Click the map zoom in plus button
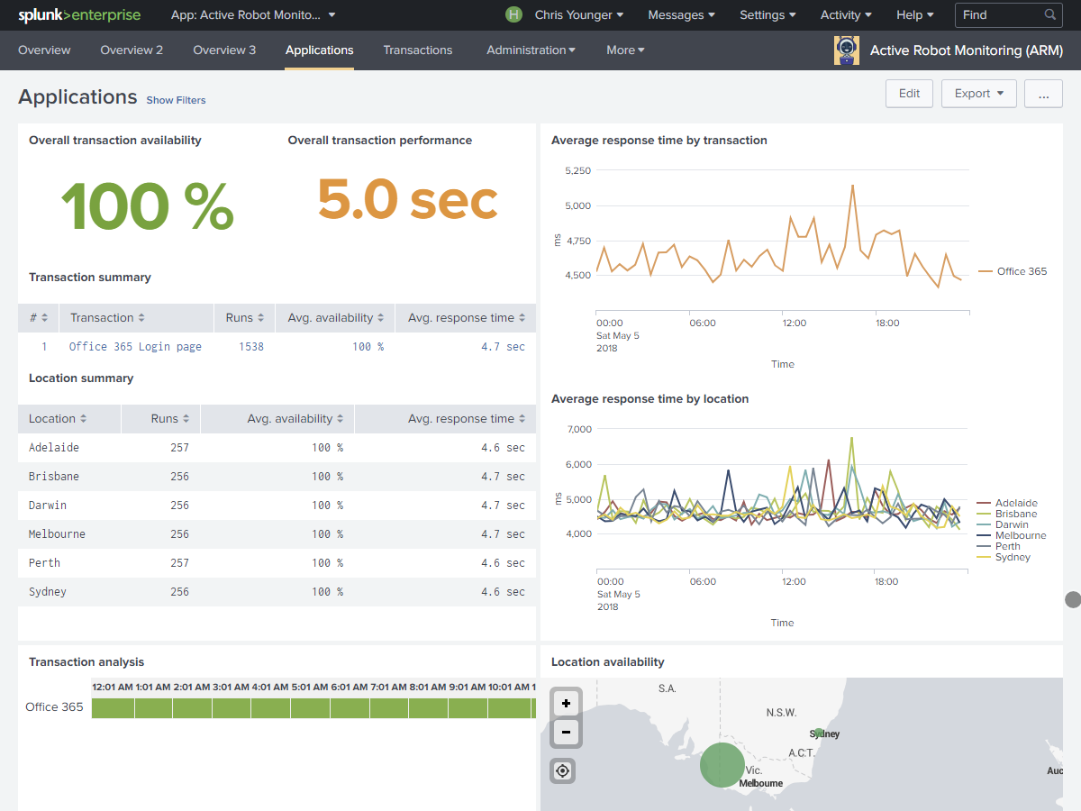The image size is (1081, 811). 566,703
